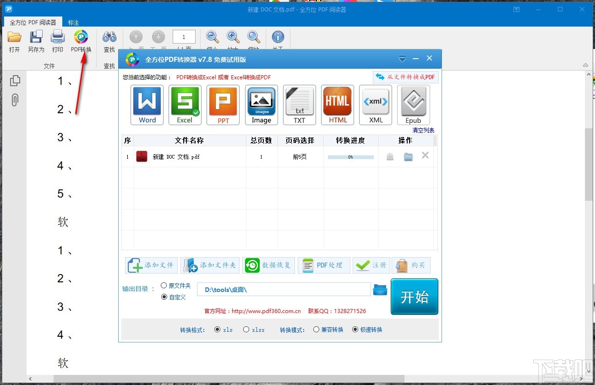Viewport: 595px width, 385px height.
Task: Choose xls as conversion format
Action: [x=224, y=330]
